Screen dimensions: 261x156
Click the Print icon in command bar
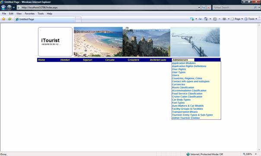pyautogui.click(x=224, y=19)
